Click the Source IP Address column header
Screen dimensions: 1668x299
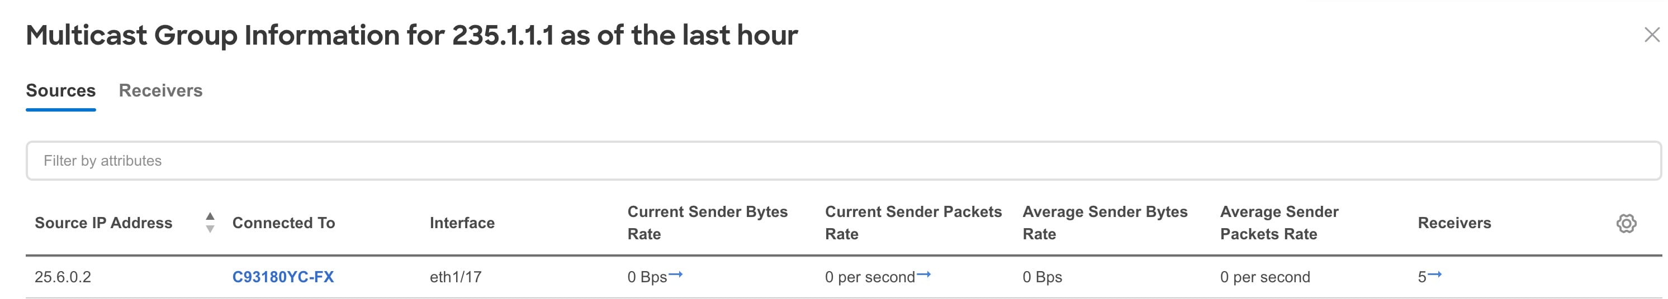coord(103,223)
